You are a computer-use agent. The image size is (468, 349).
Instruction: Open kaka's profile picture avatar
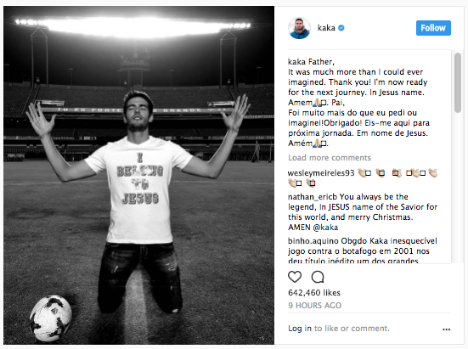point(299,28)
